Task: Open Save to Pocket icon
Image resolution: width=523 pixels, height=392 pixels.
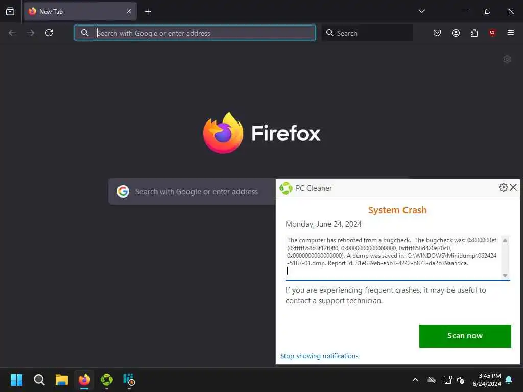Action: click(437, 33)
